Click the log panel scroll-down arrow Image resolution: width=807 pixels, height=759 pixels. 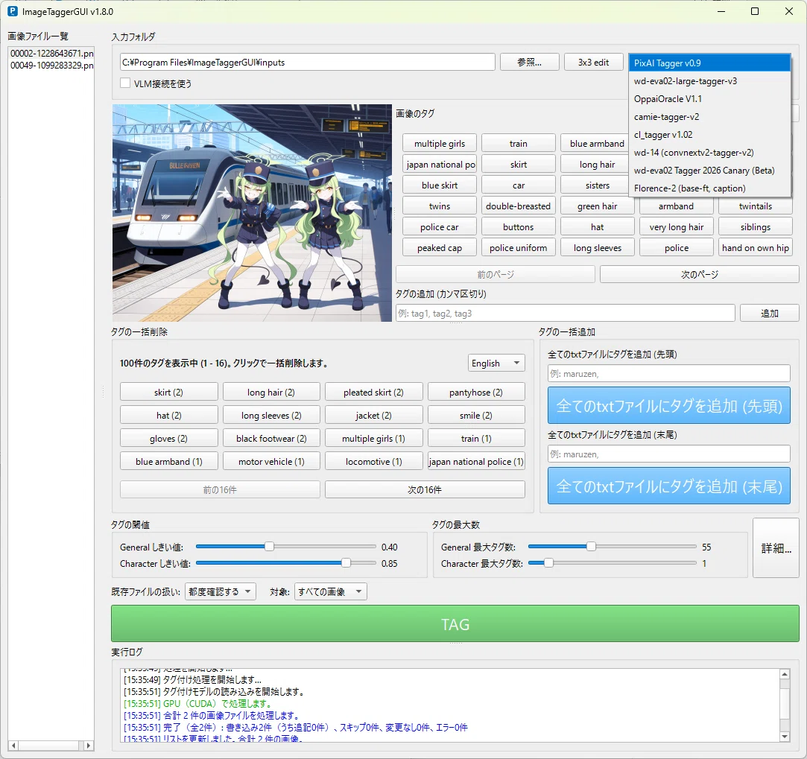click(785, 737)
